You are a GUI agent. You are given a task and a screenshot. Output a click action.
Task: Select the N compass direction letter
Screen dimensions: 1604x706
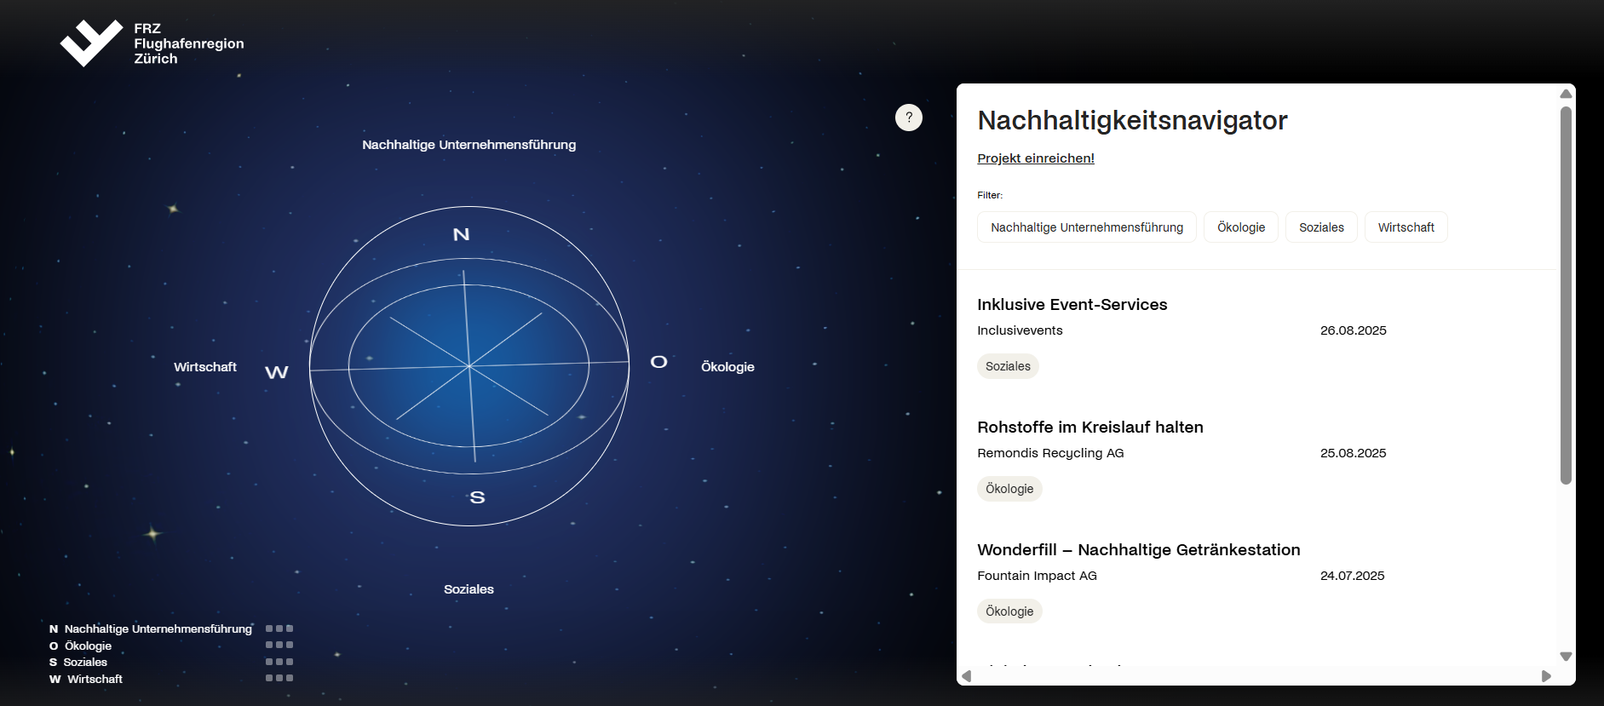tap(461, 234)
